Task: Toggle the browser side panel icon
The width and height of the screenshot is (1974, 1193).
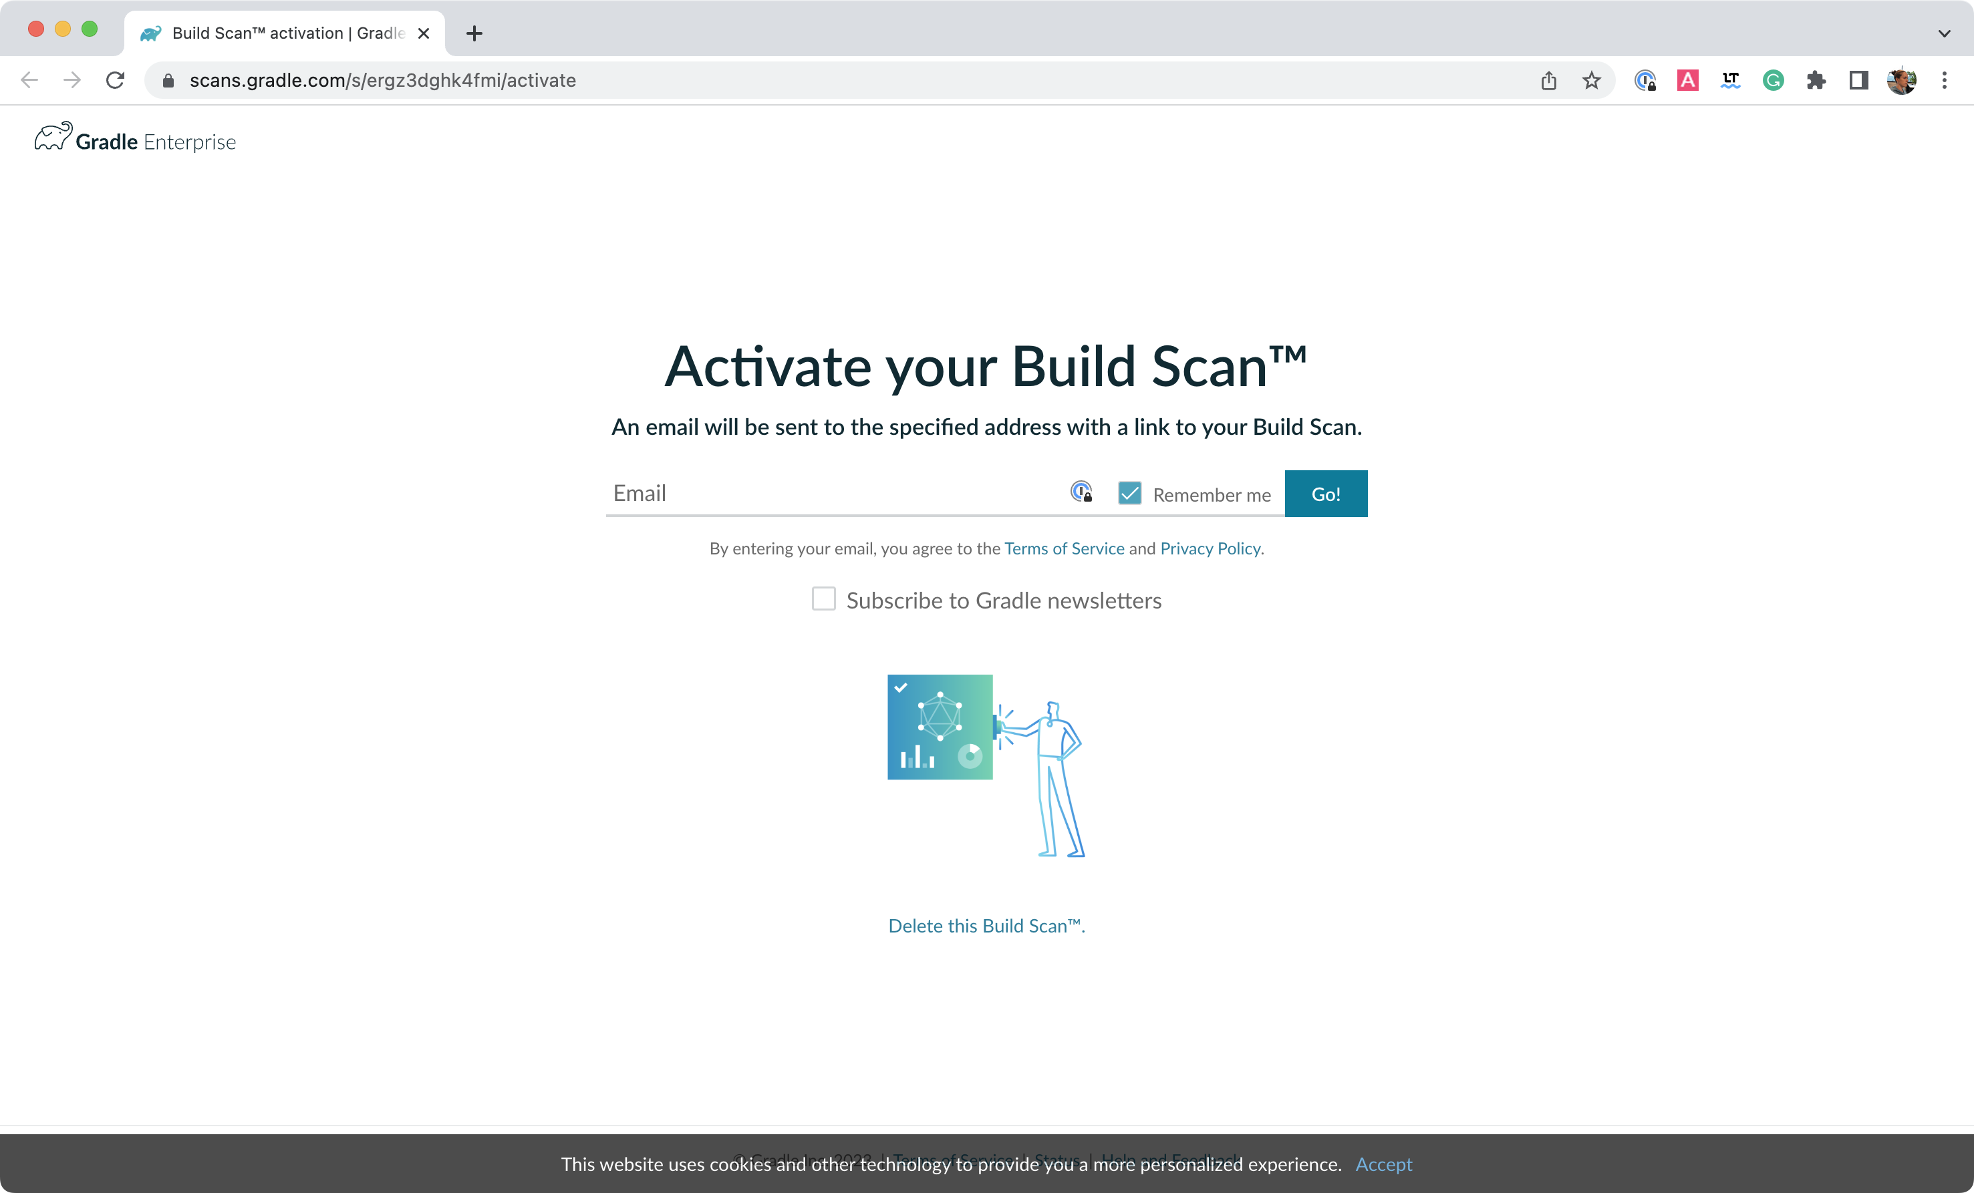Action: [1858, 80]
